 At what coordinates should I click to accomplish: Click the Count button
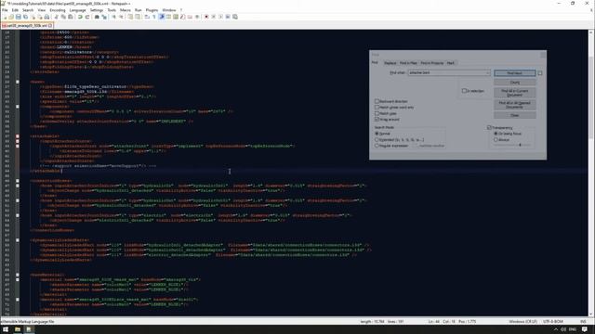(x=514, y=83)
